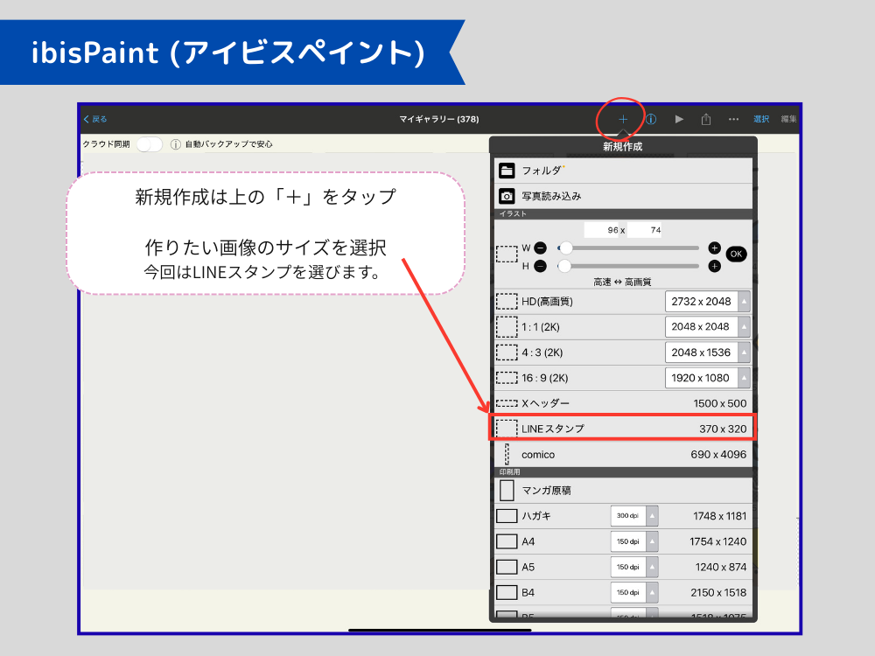Tap the folder icon next to フォルダ
875x656 pixels.
(506, 171)
